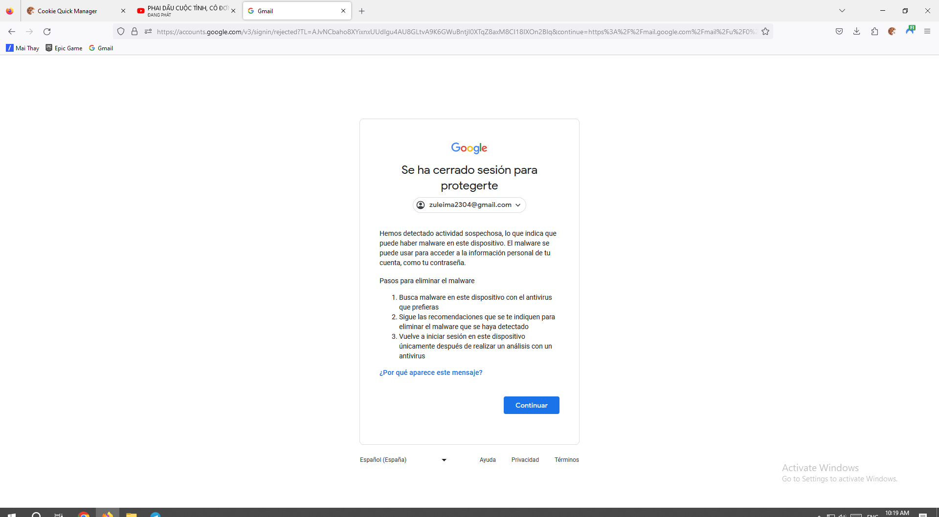Open the Español (España) language dropdown
The width and height of the screenshot is (939, 517).
403,460
